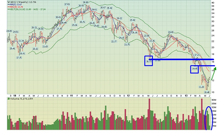221x134 pixels.
Task: Click the 35.42 price label
Action: click(109, 8)
